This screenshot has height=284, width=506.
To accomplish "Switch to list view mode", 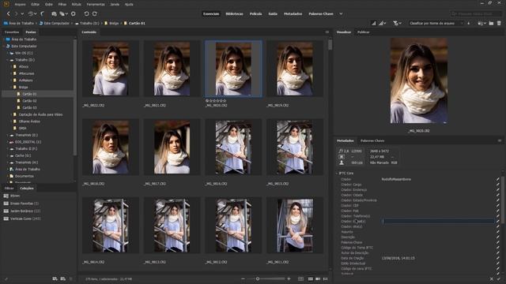I will click(325, 278).
